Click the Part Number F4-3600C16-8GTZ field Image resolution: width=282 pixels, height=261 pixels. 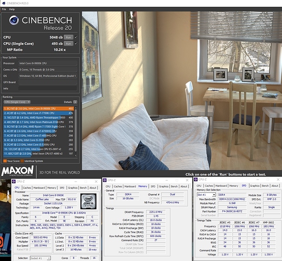tap(232, 211)
